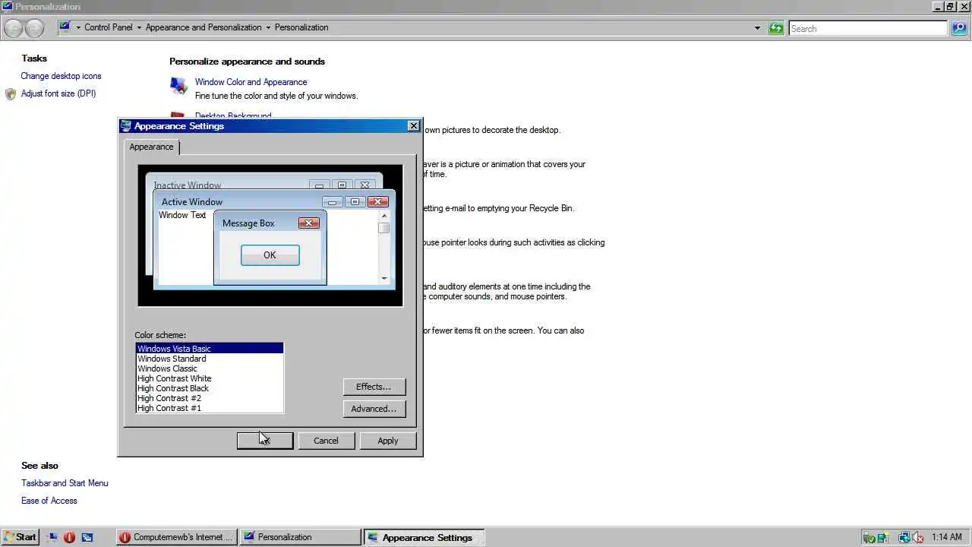972x547 pixels.
Task: Switch to Computernewb's Internet taskbar button
Action: pyautogui.click(x=177, y=537)
